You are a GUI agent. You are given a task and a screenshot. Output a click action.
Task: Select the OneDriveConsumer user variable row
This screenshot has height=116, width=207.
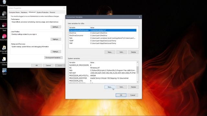pos(103,35)
